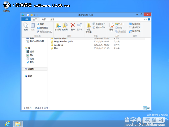The width and height of the screenshot is (169, 127).
Task: Click the 属性 (Properties) checkmark icon
Action: 111,25
